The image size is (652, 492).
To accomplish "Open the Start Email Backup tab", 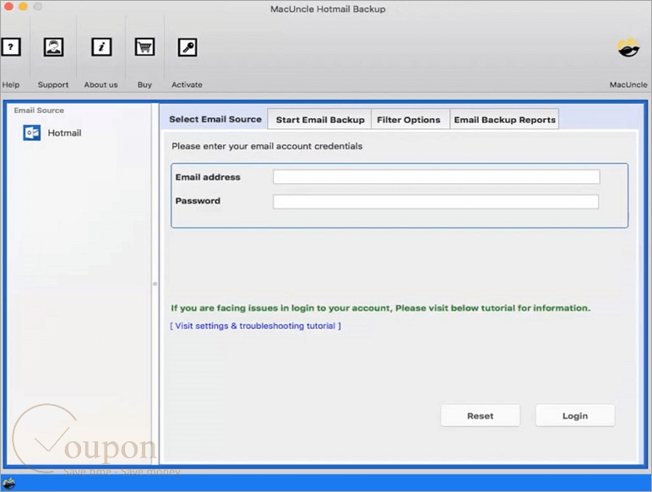I will (320, 120).
